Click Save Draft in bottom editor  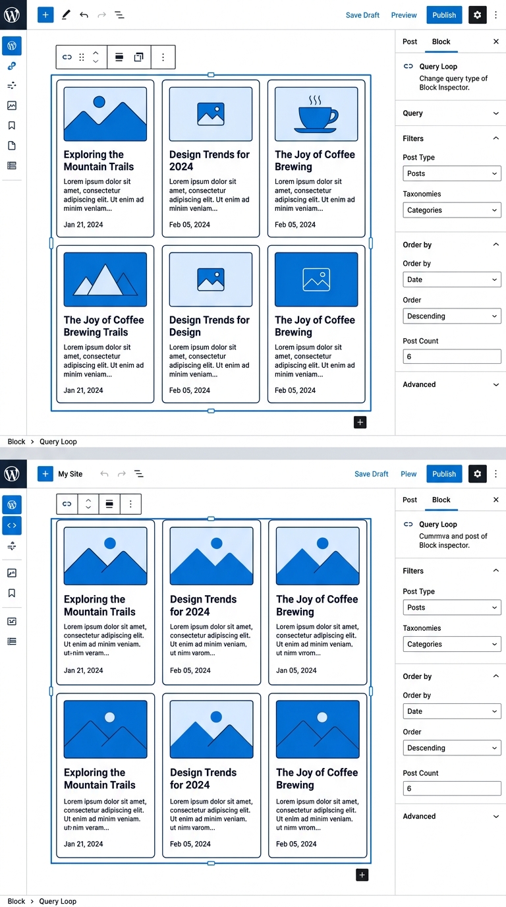click(372, 474)
